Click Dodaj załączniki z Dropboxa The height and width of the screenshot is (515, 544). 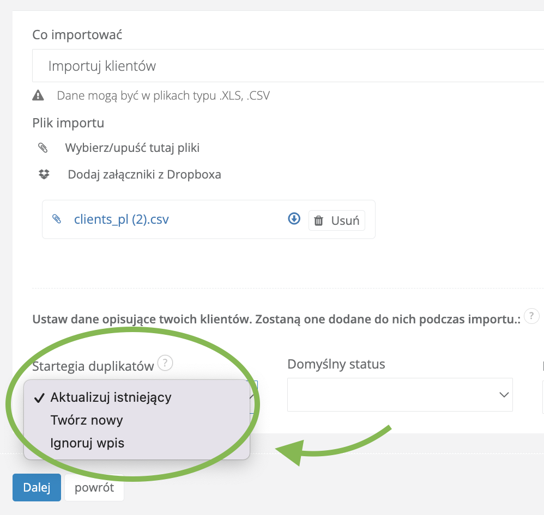coord(144,175)
